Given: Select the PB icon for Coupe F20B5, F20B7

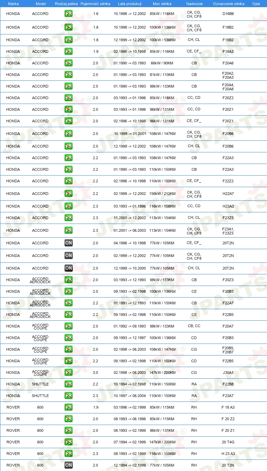Looking at the screenshot, I should 69,349.
